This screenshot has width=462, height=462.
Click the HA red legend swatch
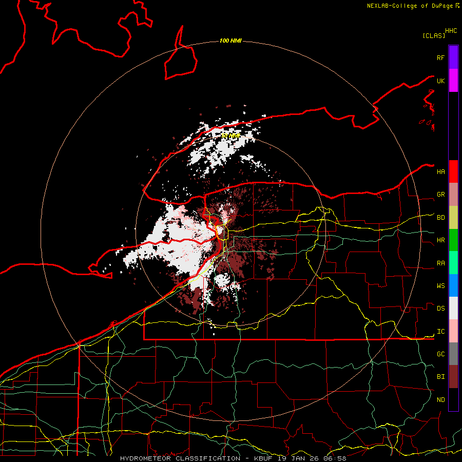pyautogui.click(x=453, y=171)
